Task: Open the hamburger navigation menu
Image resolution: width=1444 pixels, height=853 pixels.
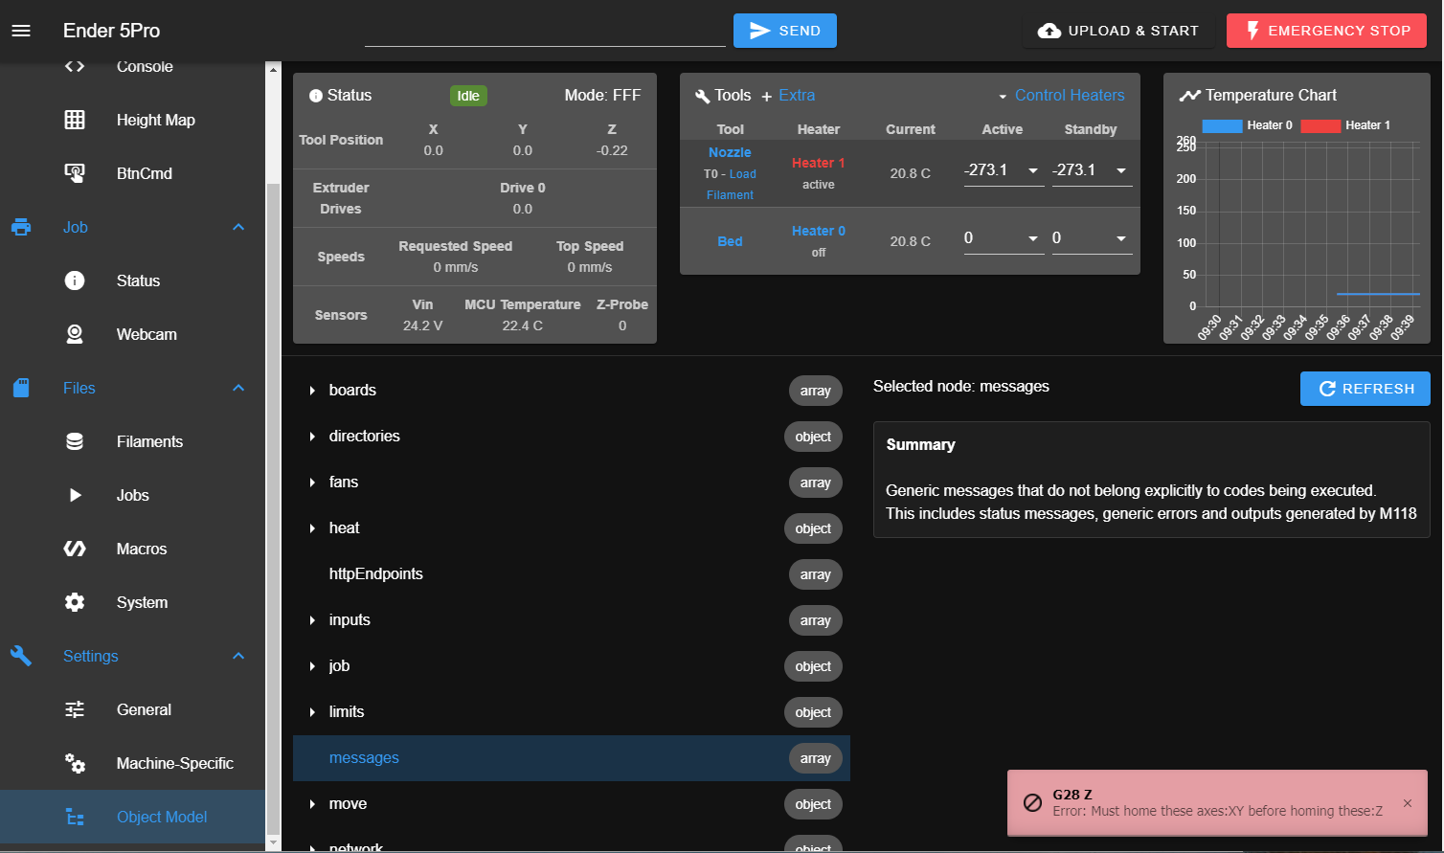Action: [21, 31]
